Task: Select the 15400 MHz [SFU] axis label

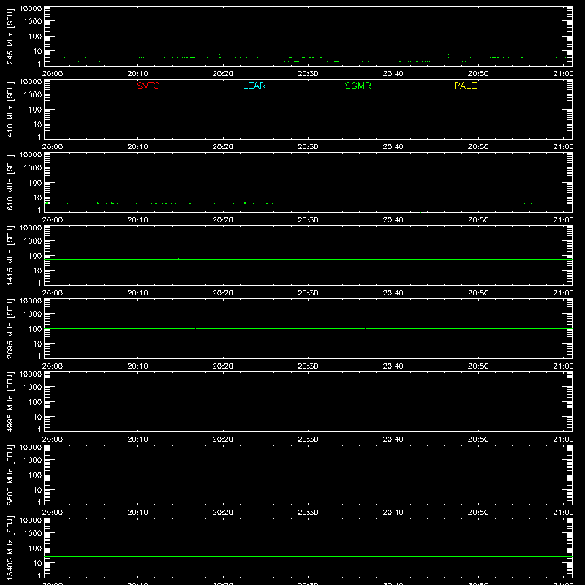Action: tap(10, 548)
